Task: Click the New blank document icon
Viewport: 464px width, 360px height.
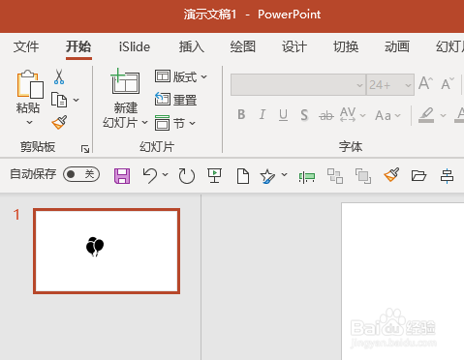Action: coord(242,176)
